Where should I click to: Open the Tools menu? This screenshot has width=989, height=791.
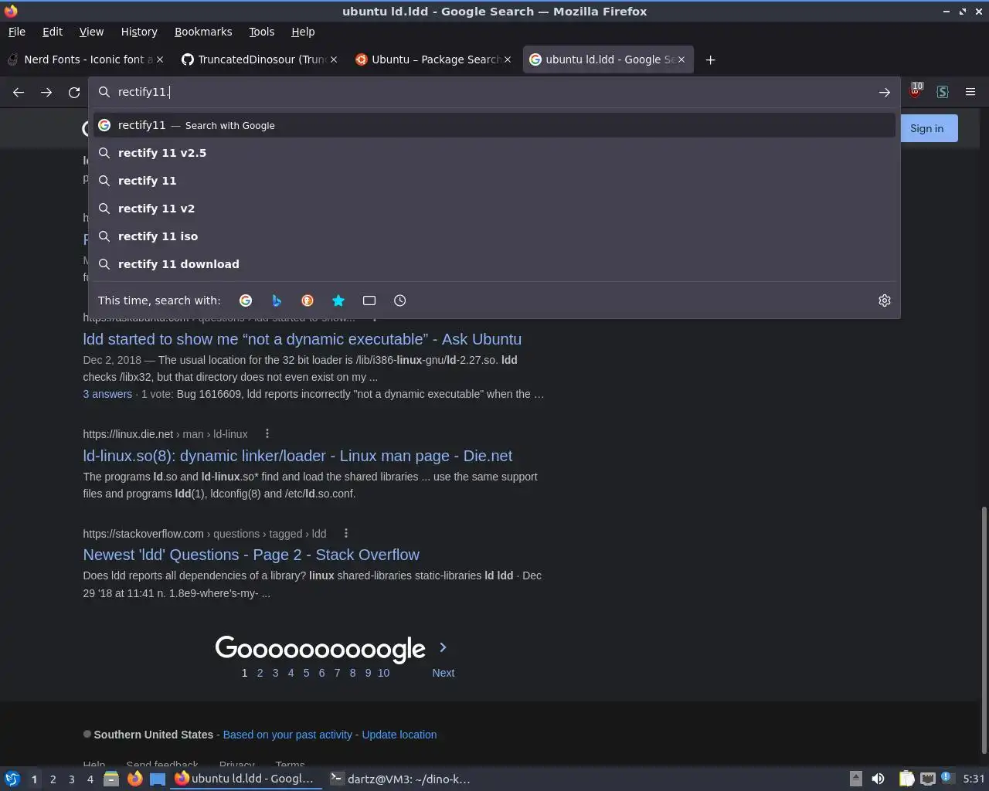261,32
